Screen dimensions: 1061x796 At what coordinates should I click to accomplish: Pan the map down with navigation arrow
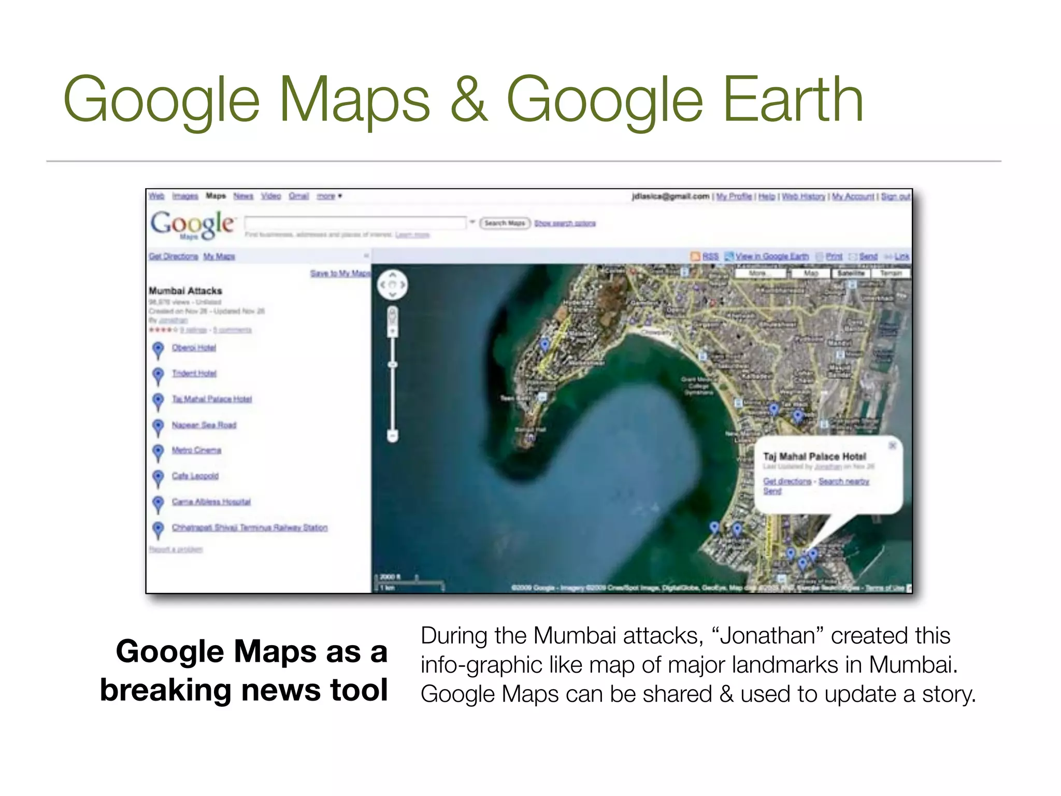tap(393, 294)
